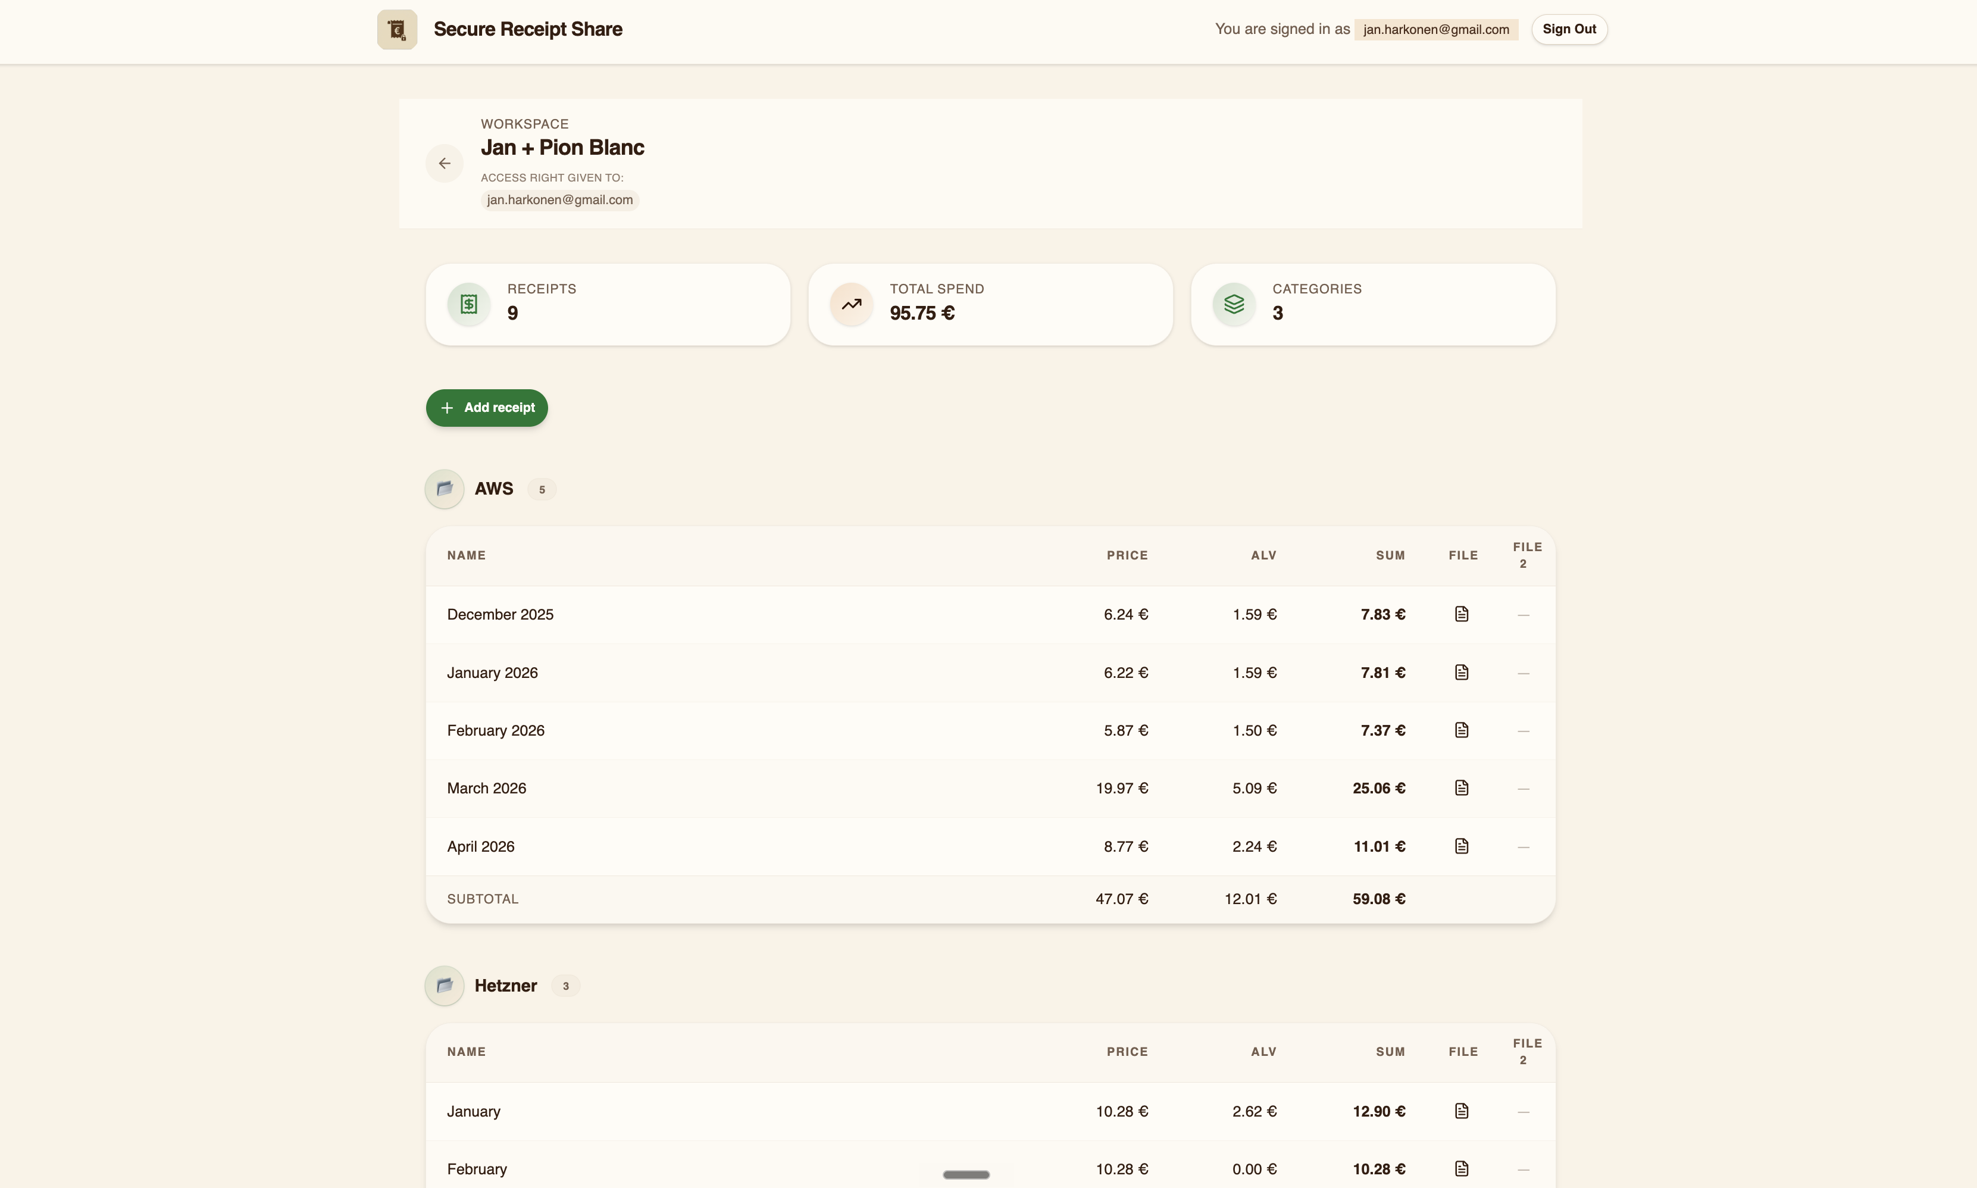This screenshot has width=1977, height=1188.
Task: Click the 19.97 € price for March 2026
Action: point(1121,789)
